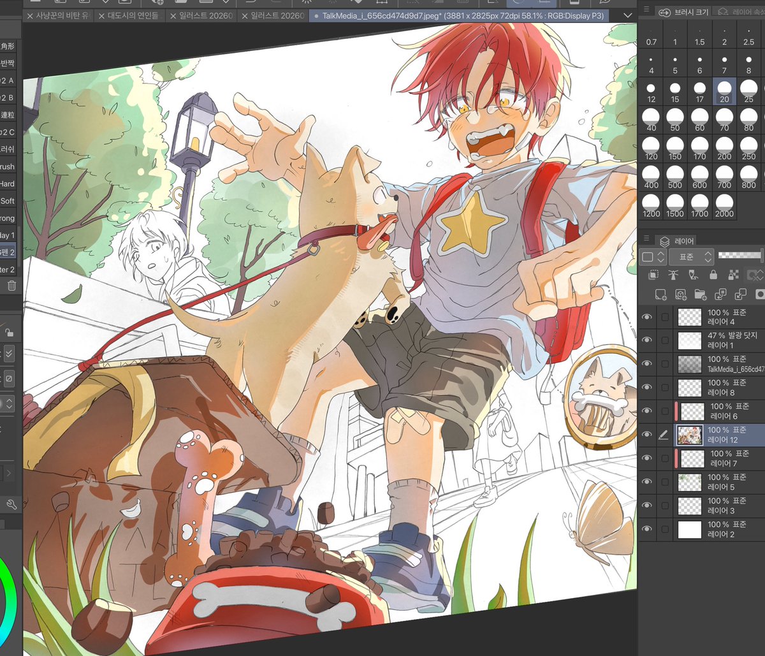The height and width of the screenshot is (656, 765).
Task: Choose the 連粒 brush sub tool
Action: pos(8,115)
